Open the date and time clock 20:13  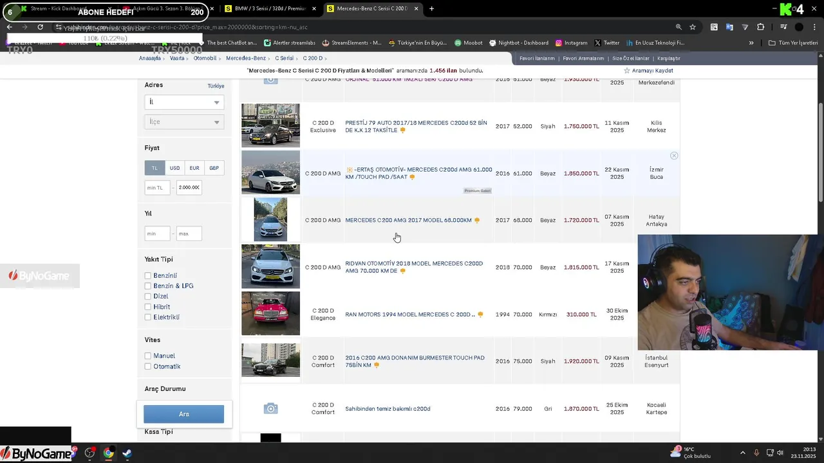tap(805, 453)
